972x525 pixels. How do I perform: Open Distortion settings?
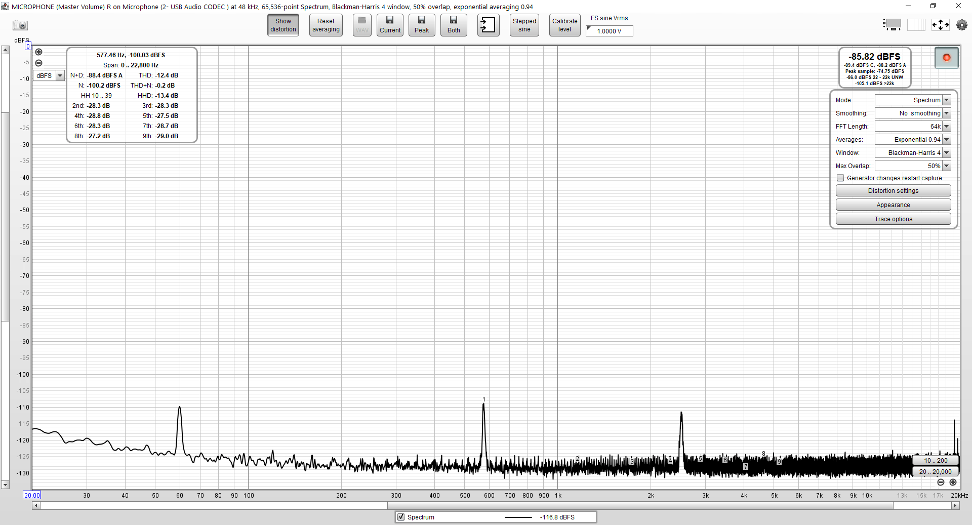893,191
